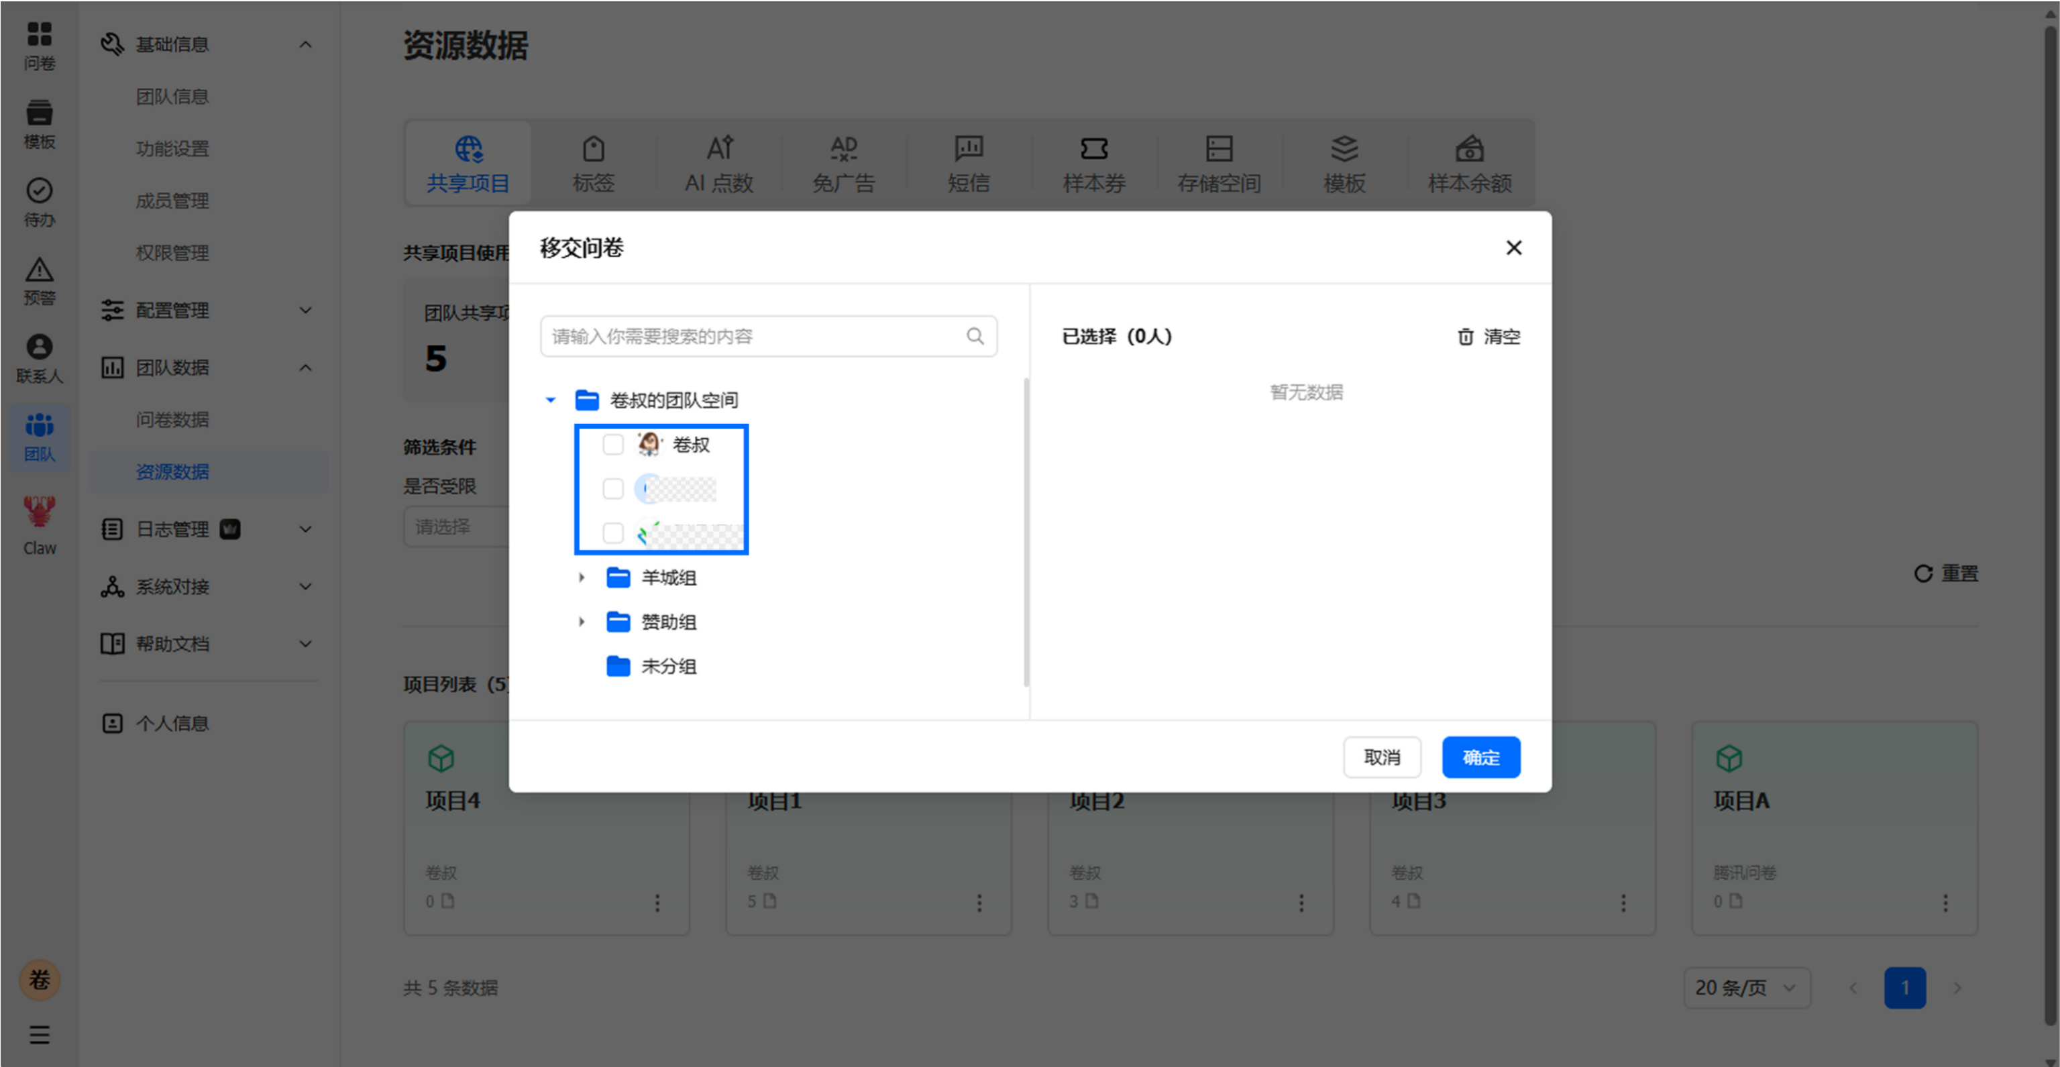
Task: Open the 预警 warning icon
Action: [39, 280]
